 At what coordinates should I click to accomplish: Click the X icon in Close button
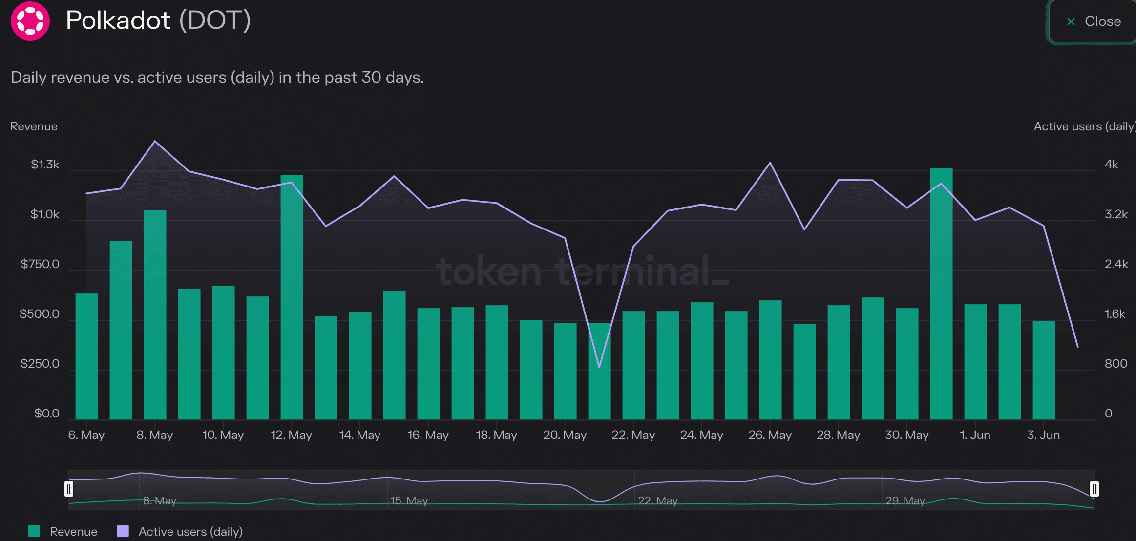(1071, 21)
